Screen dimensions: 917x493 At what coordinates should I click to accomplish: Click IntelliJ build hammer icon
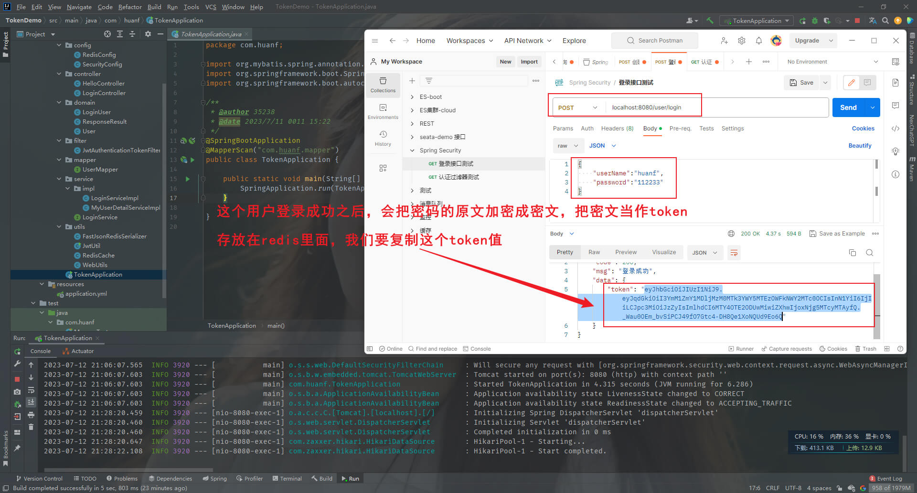click(710, 21)
